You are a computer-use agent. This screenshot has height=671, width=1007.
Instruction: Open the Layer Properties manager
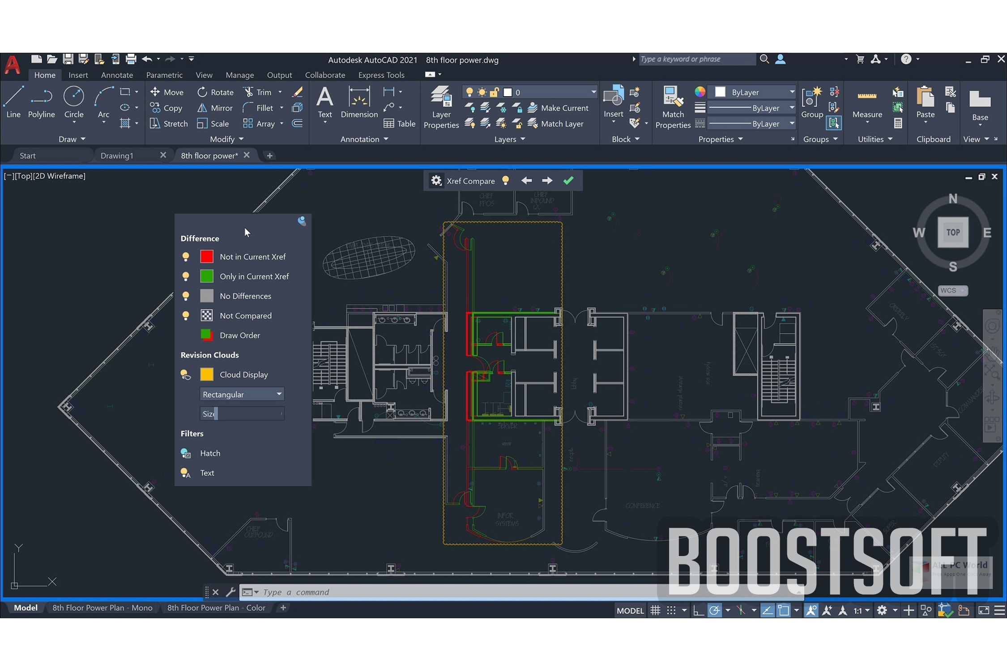(440, 106)
